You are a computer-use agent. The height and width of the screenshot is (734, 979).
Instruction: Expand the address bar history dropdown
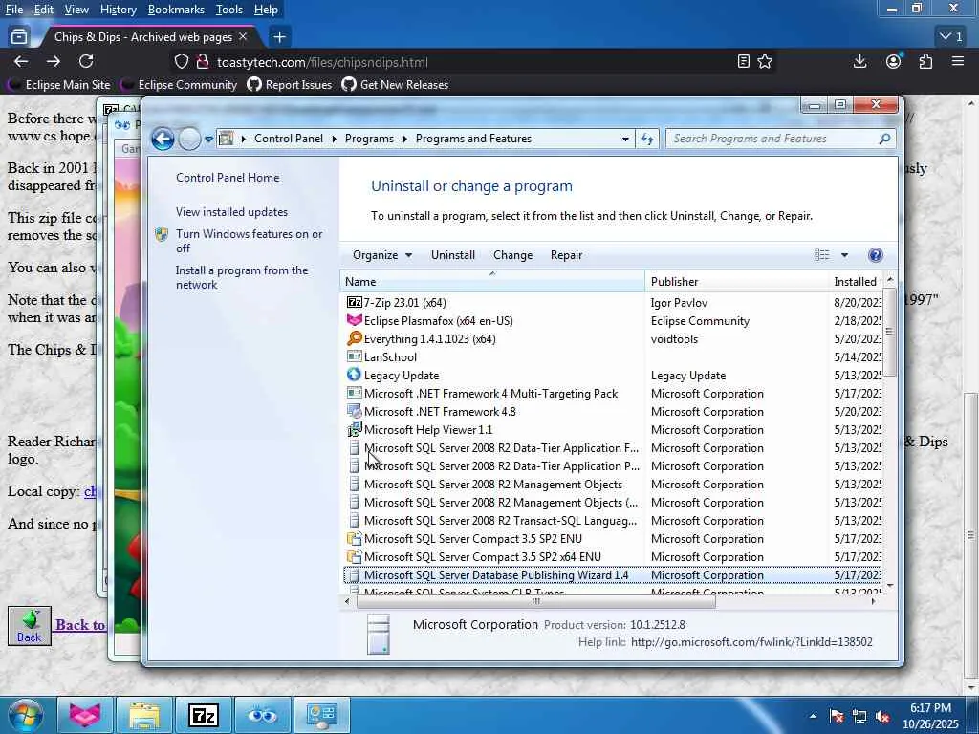[625, 139]
